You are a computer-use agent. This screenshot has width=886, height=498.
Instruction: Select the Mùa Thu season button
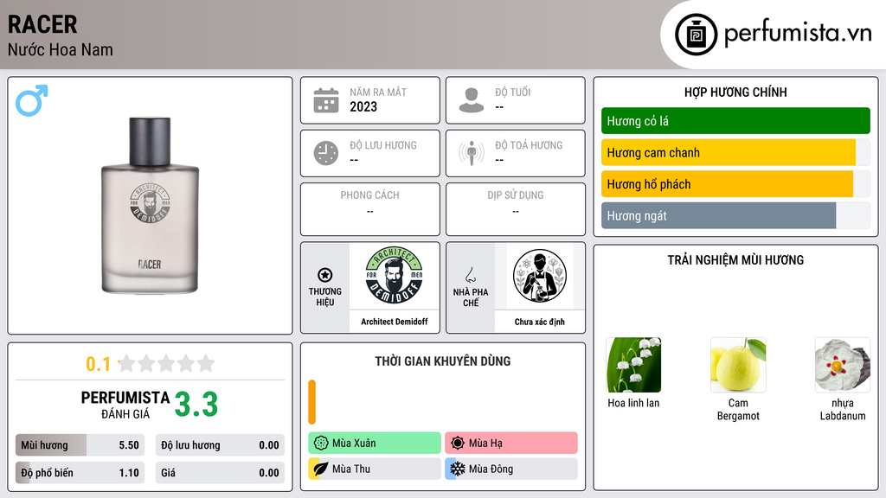pyautogui.click(x=375, y=469)
